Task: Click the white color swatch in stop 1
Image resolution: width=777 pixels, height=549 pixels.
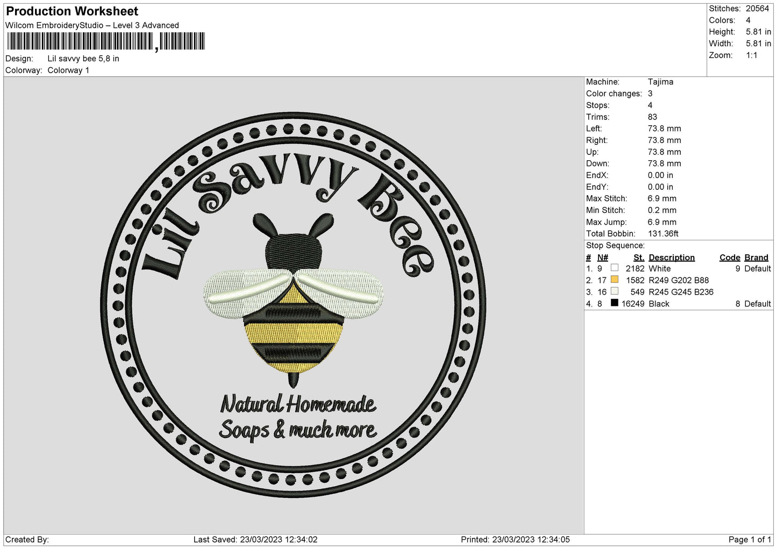Action: 615,268
